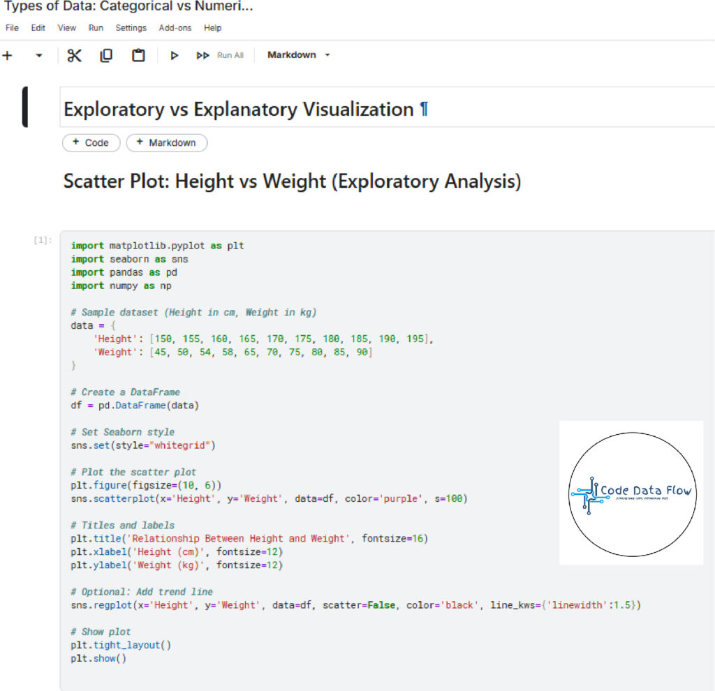Click the [1]: execution count label

coord(43,240)
